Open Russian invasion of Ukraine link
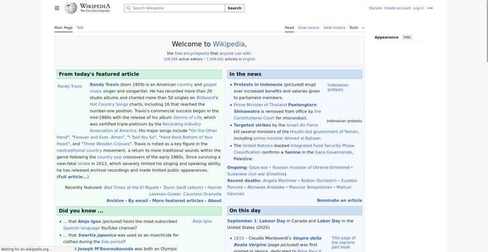 point(300,167)
